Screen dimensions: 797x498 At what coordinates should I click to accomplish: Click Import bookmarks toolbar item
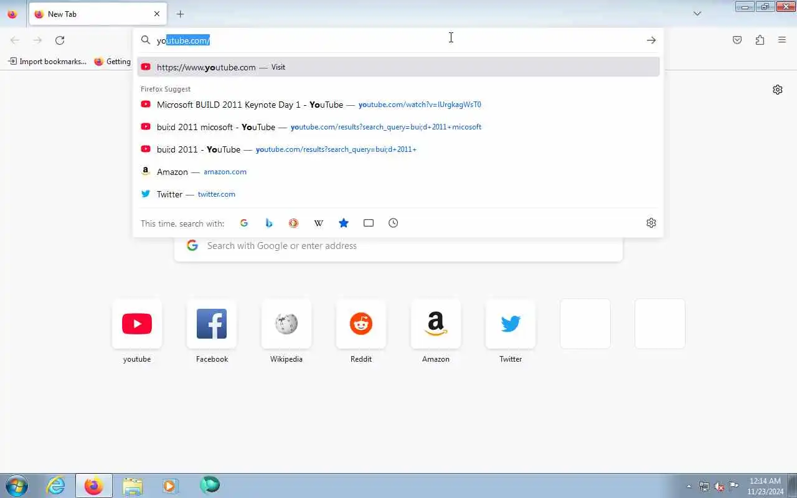pyautogui.click(x=47, y=62)
